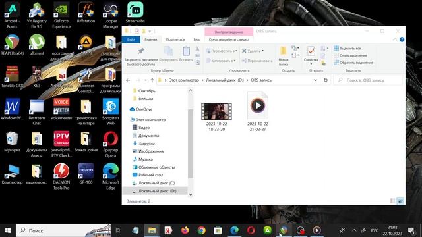Screen dimensions: 422x237
Task: Open the Удалить (Delete) dropdown arrow
Action: point(262,51)
